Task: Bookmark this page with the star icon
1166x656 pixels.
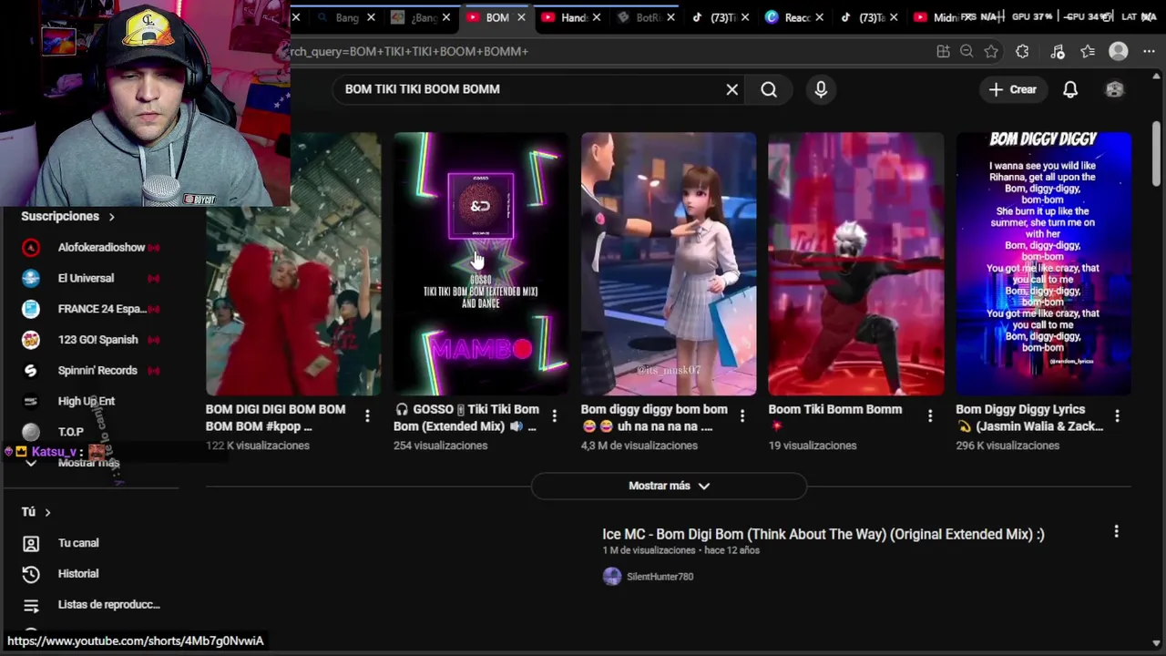Action: coord(991,52)
